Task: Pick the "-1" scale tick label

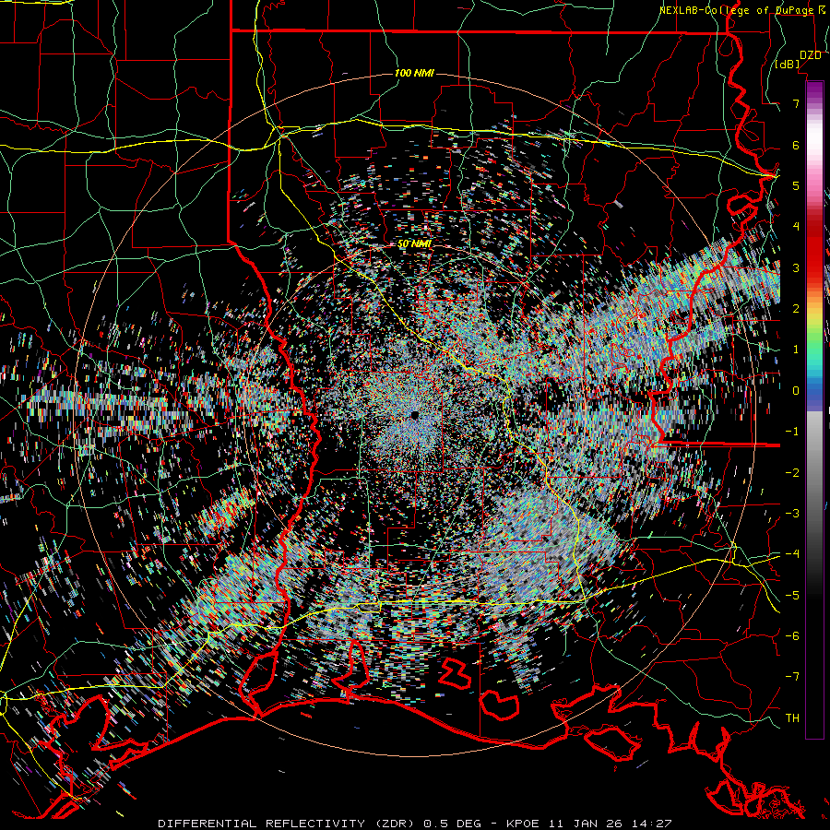Action: coord(792,432)
